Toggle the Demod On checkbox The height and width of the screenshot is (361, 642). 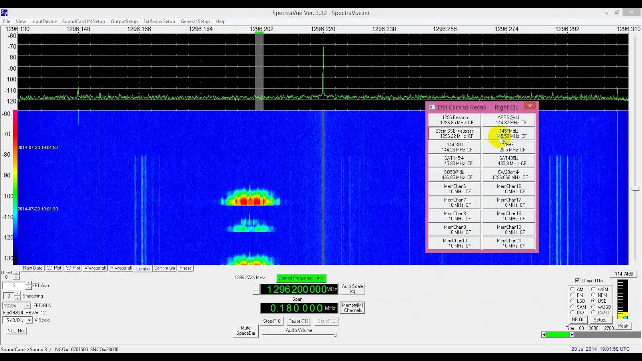click(577, 281)
